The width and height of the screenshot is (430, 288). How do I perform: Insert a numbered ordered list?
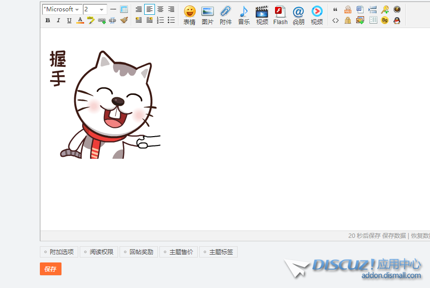point(160,20)
